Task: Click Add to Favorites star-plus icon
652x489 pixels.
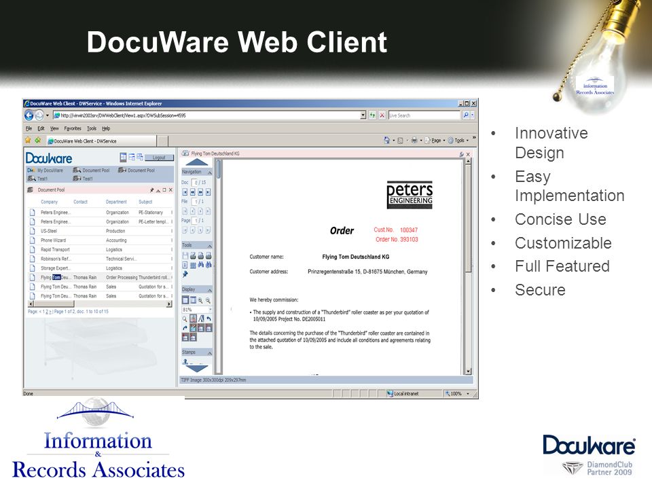Action: point(38,140)
